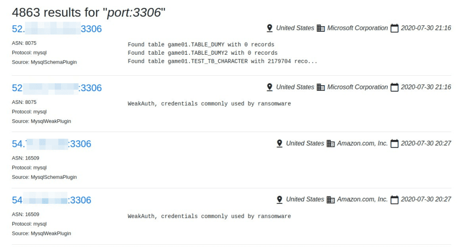Open first 54.x:3306 host link (MysqlSchemaPlugin)
The width and height of the screenshot is (463, 247).
[51, 144]
